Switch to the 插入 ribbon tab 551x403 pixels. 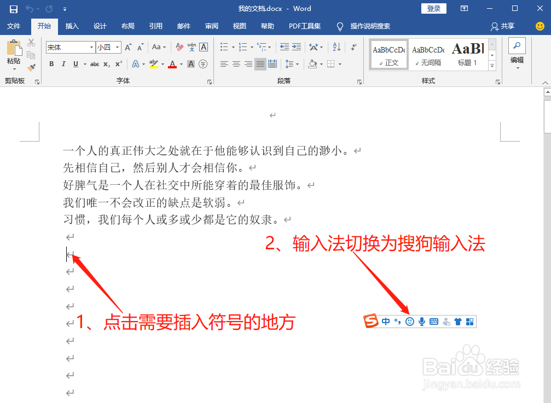[x=72, y=26]
